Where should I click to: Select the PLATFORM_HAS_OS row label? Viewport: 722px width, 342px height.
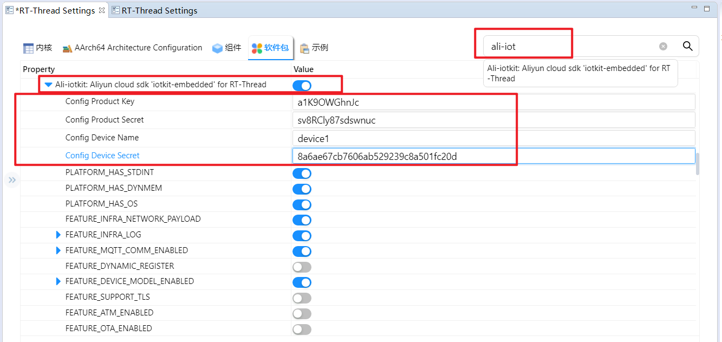[x=101, y=204]
